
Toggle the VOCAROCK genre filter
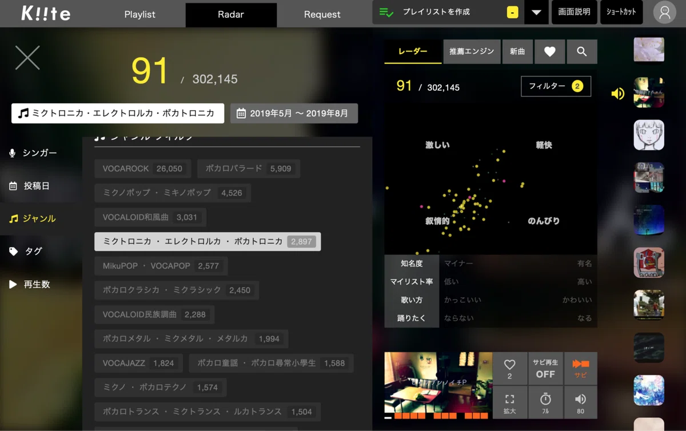(142, 169)
